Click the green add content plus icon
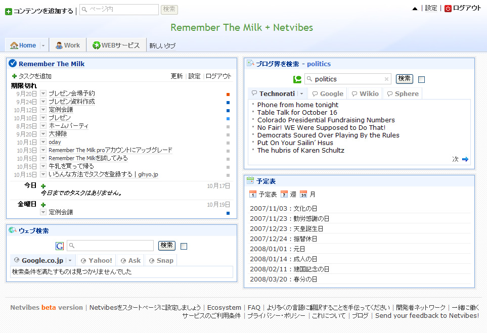The image size is (487, 333). [9, 12]
